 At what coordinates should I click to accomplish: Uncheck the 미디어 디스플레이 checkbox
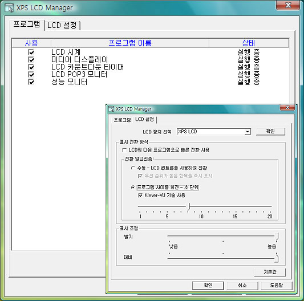(x=31, y=59)
